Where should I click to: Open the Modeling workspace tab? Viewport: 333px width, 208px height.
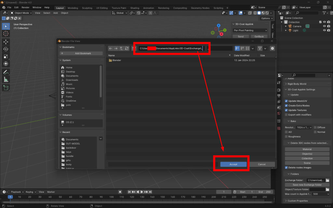[73, 8]
